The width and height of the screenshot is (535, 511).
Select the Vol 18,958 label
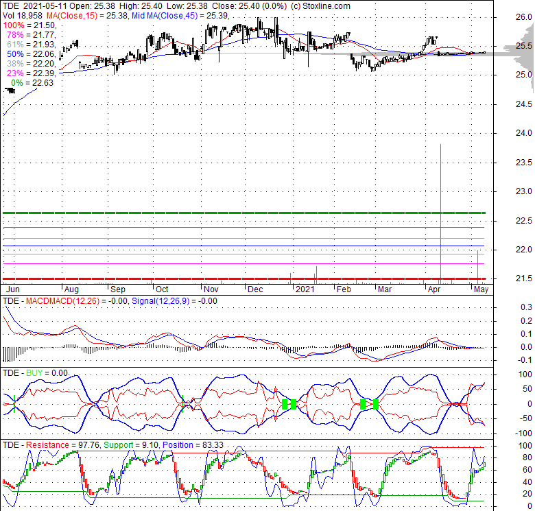point(23,16)
